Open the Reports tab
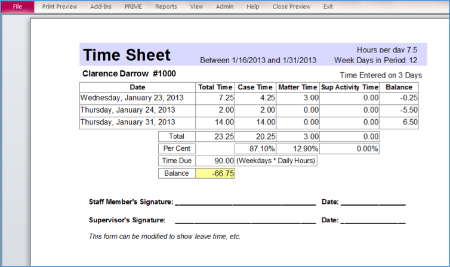Image resolution: width=450 pixels, height=267 pixels. (x=166, y=7)
